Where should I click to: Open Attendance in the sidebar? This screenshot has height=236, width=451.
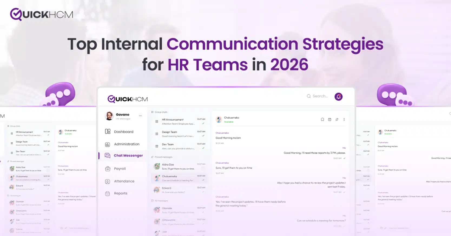tap(120, 181)
